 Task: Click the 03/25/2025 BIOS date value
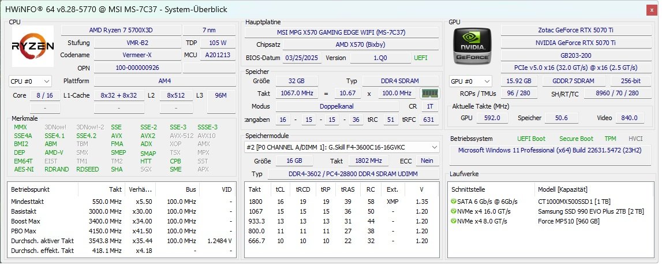[302, 58]
